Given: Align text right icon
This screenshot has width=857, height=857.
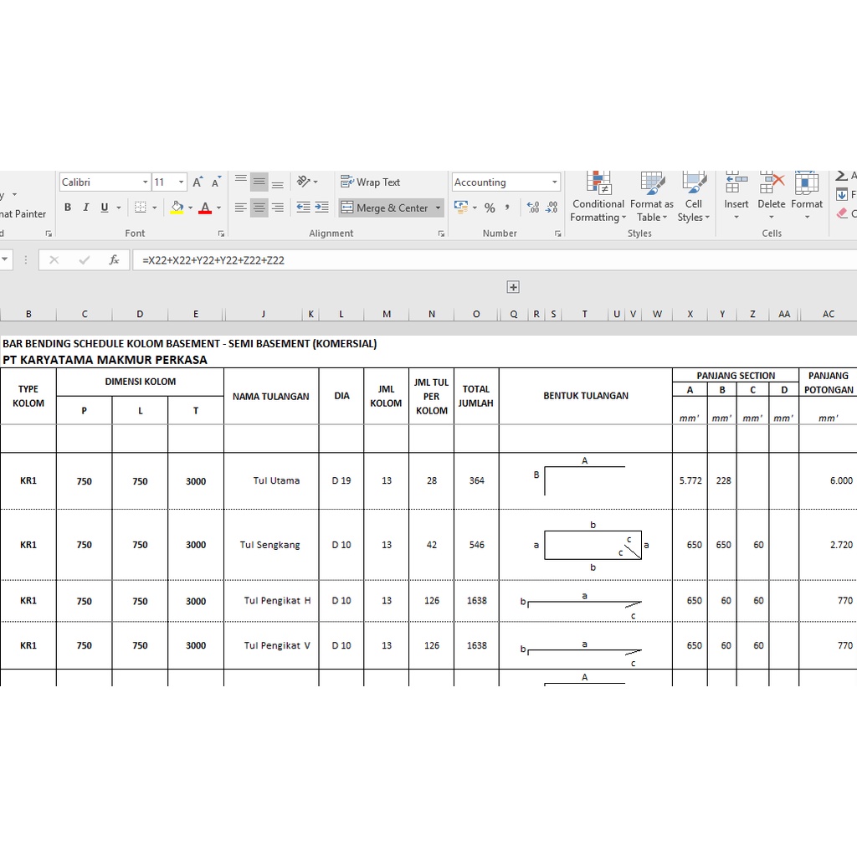Looking at the screenshot, I should 278,208.
